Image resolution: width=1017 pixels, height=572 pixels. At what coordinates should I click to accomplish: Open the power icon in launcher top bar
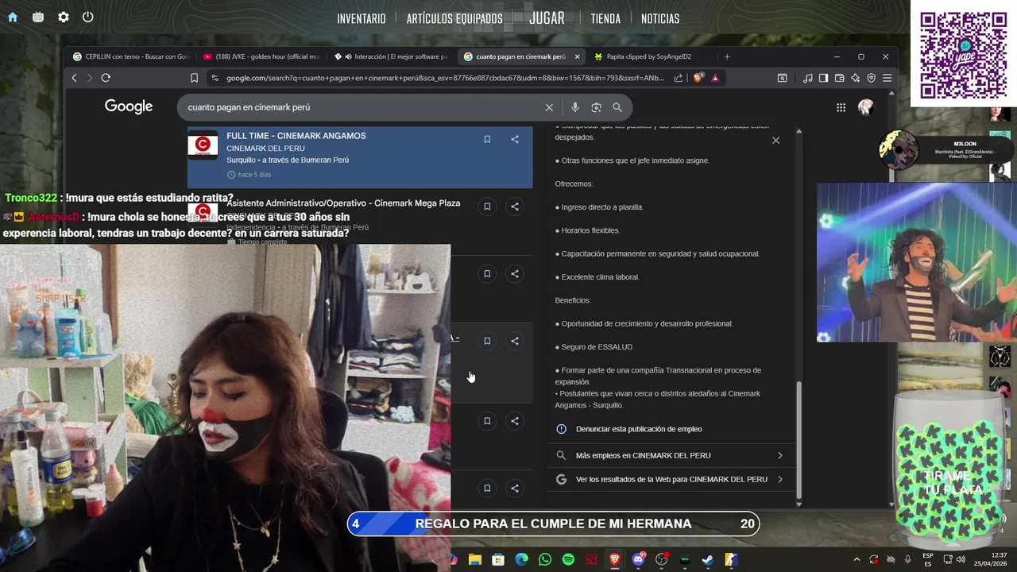(x=87, y=17)
